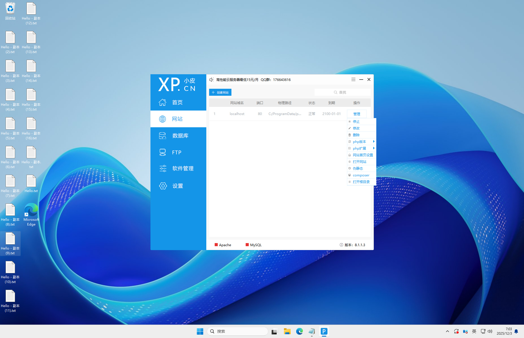Screen dimensions: 524x338
Task: Click the 英 input method indicator
Action: point(474,331)
